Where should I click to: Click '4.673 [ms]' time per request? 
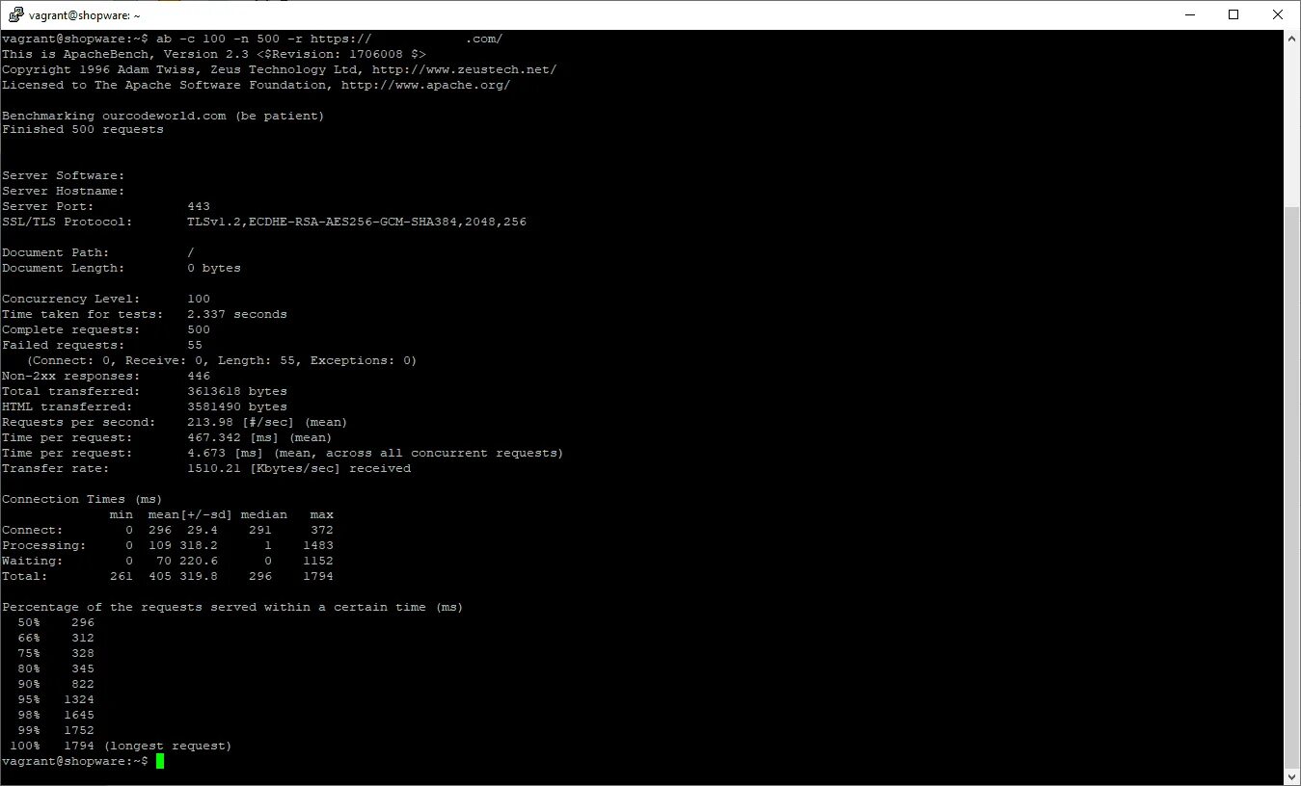227,453
